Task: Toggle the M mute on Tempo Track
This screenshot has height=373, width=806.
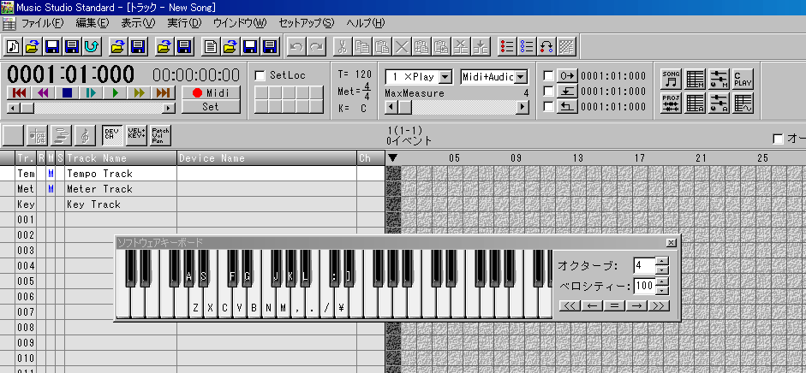Action: click(x=51, y=174)
